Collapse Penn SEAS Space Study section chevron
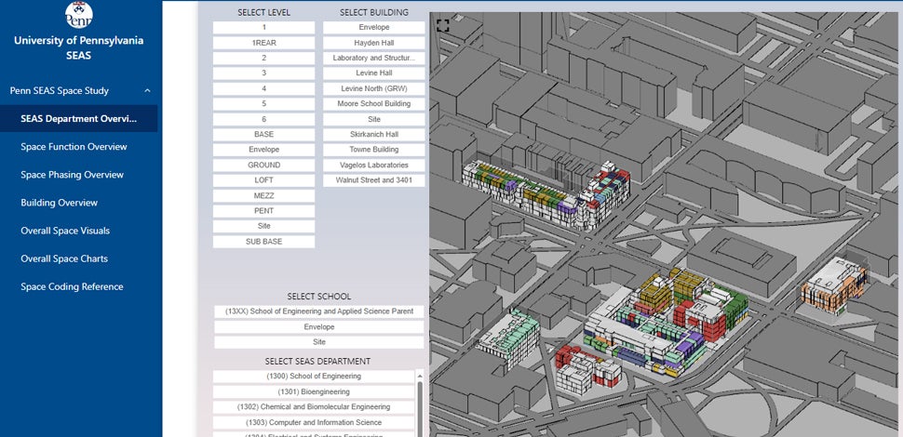 (147, 91)
